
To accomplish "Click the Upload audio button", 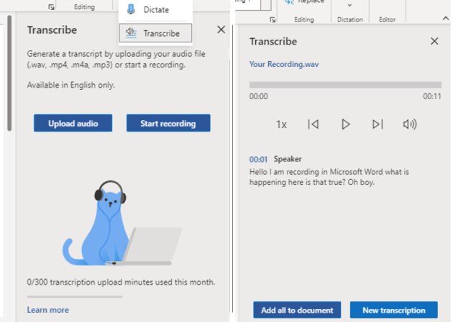I will click(73, 123).
